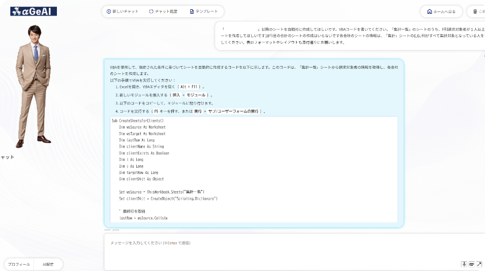Screen dimensions: 485x271
Task: Open chat history (チャット履歴)
Action: pyautogui.click(x=163, y=11)
